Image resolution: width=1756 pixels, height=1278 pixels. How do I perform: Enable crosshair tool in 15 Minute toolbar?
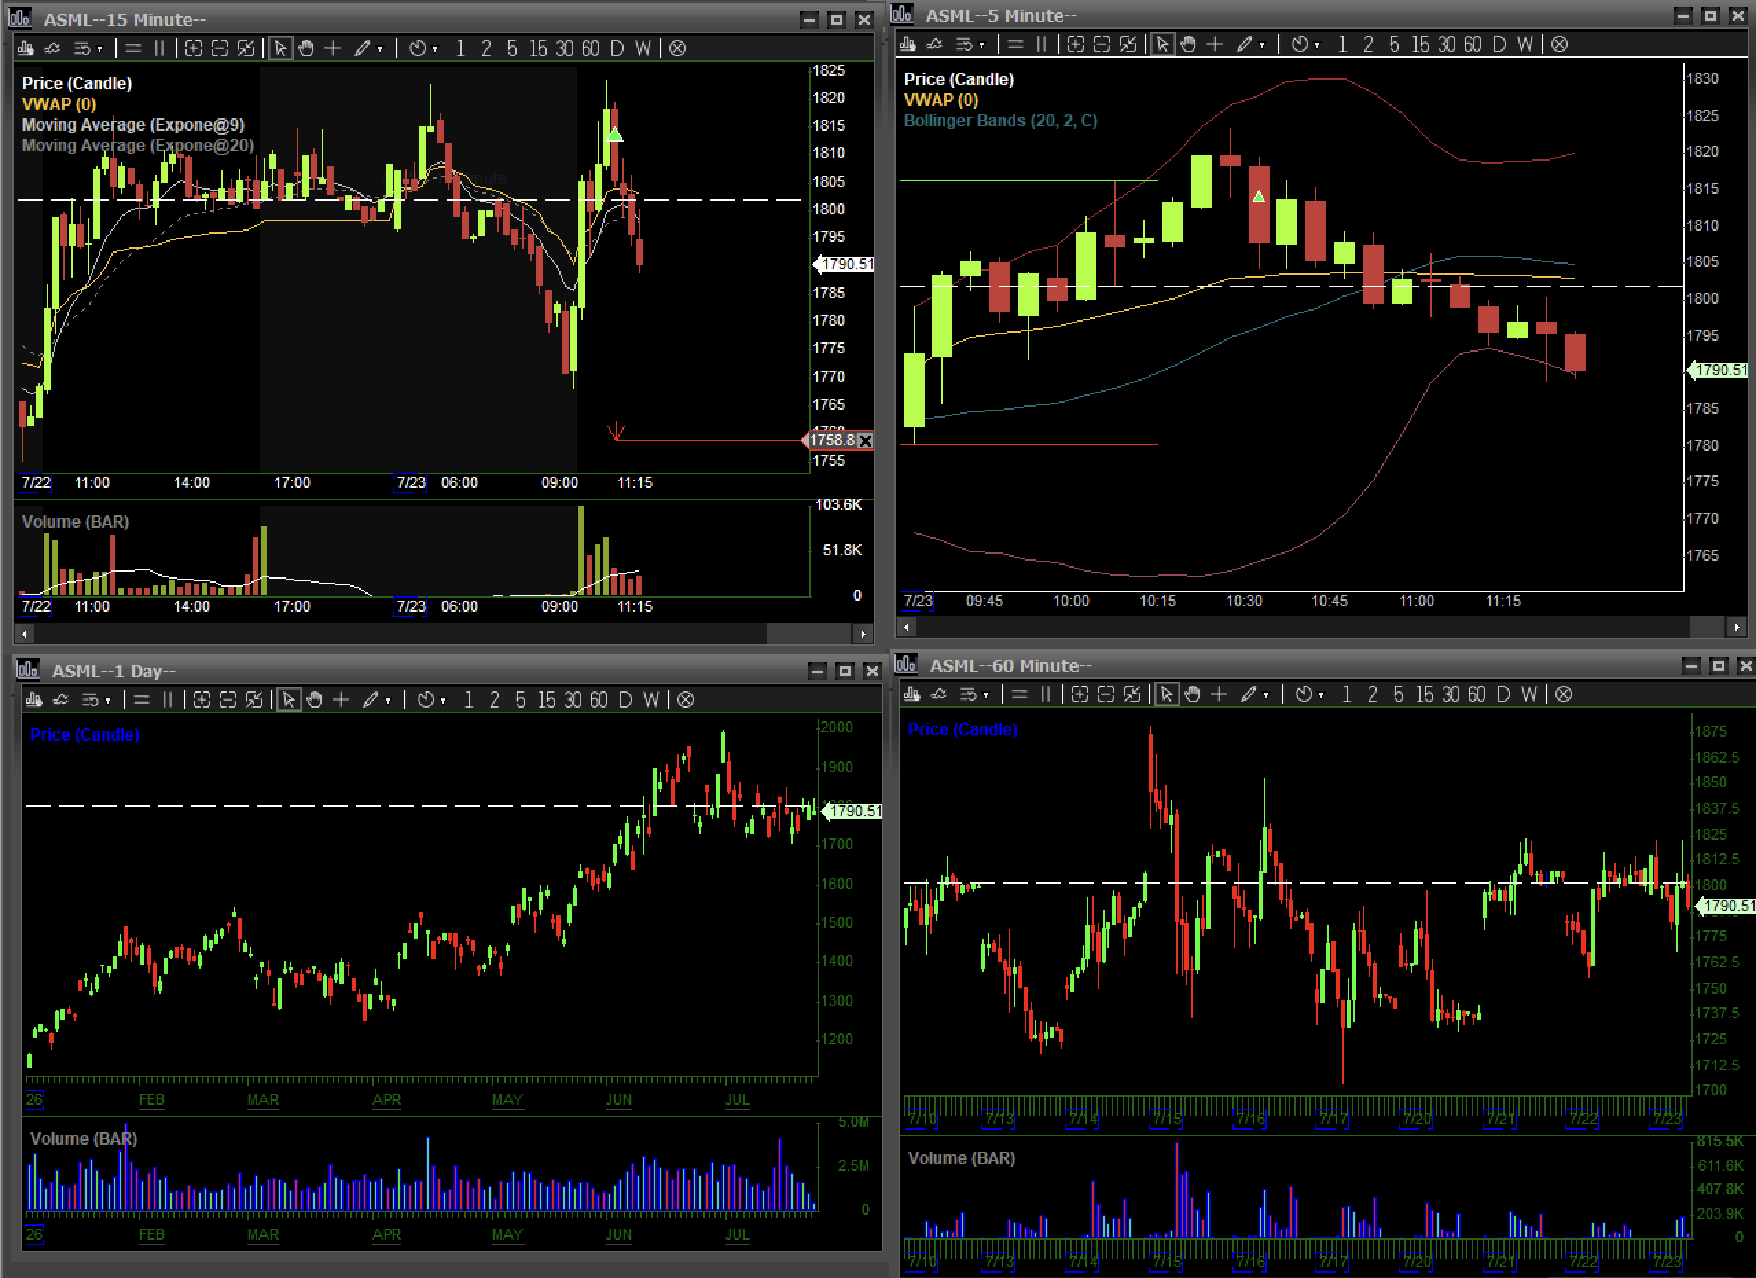point(333,49)
